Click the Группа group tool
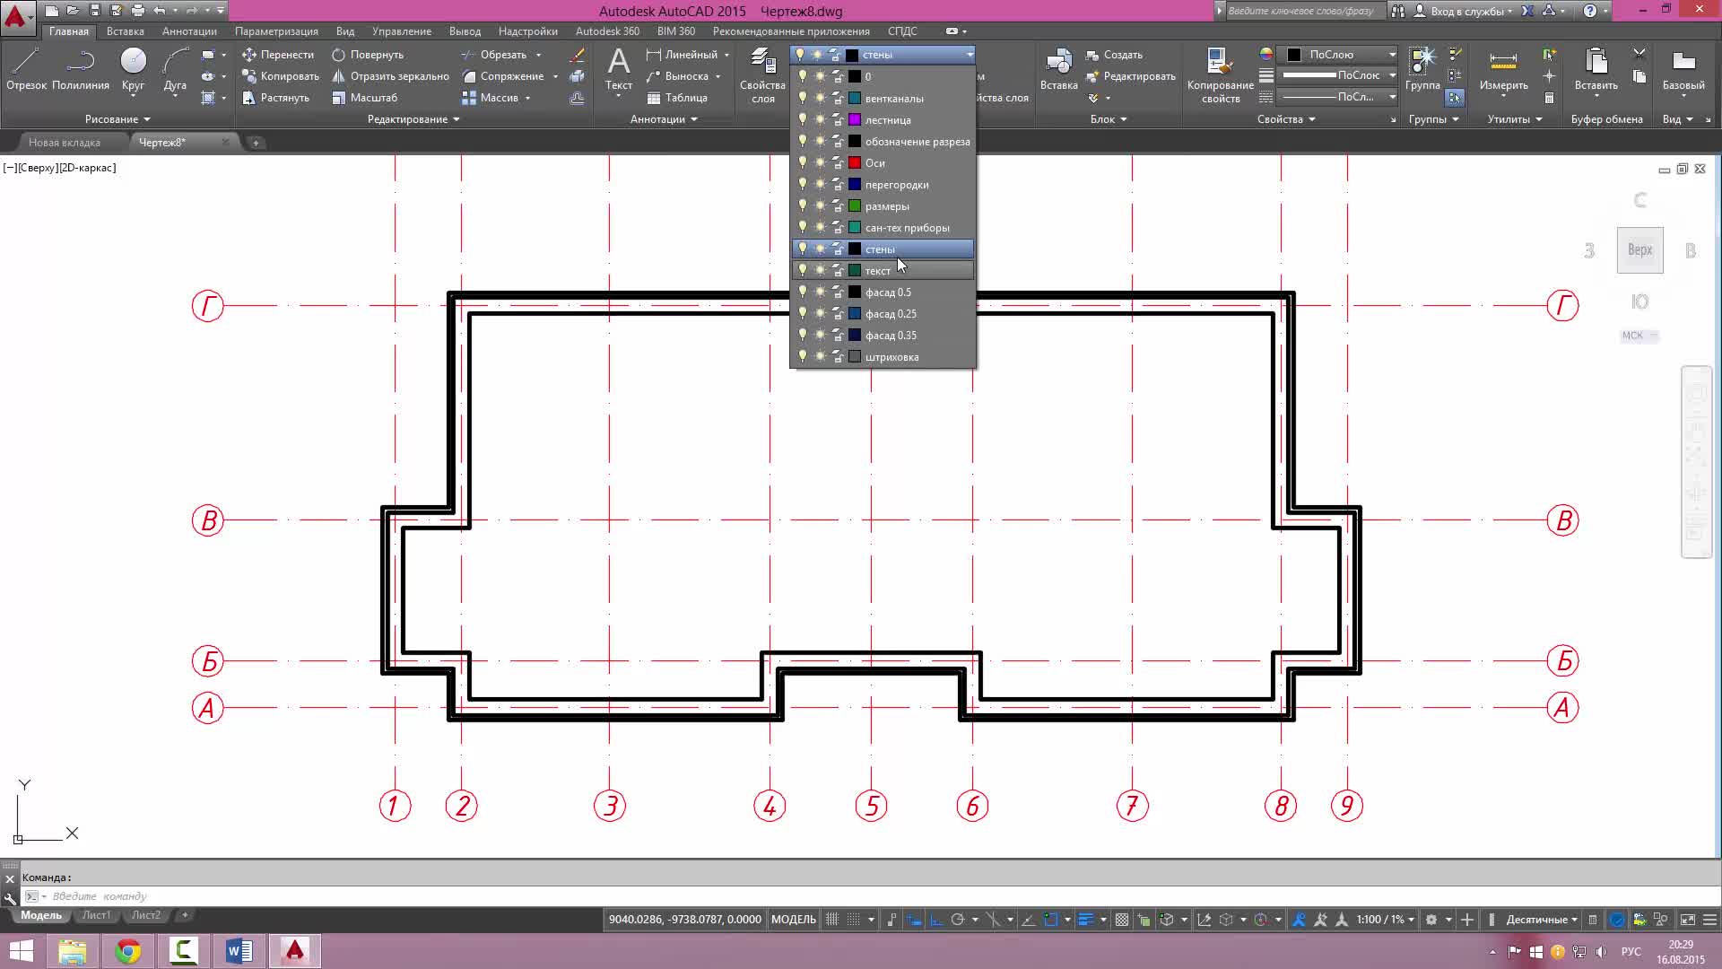1722x969 pixels. [x=1422, y=70]
